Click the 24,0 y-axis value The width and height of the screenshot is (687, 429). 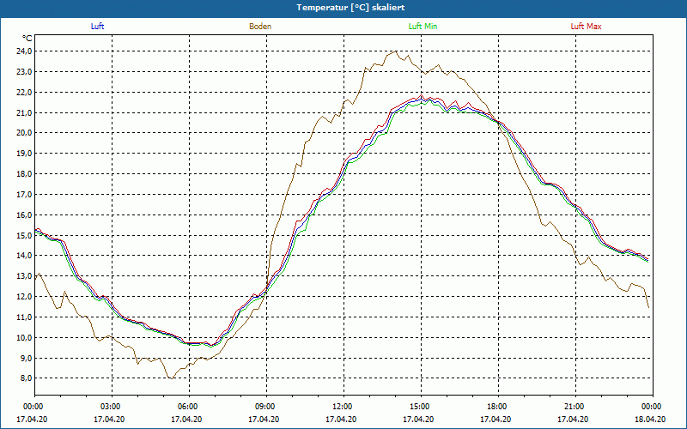pos(25,51)
